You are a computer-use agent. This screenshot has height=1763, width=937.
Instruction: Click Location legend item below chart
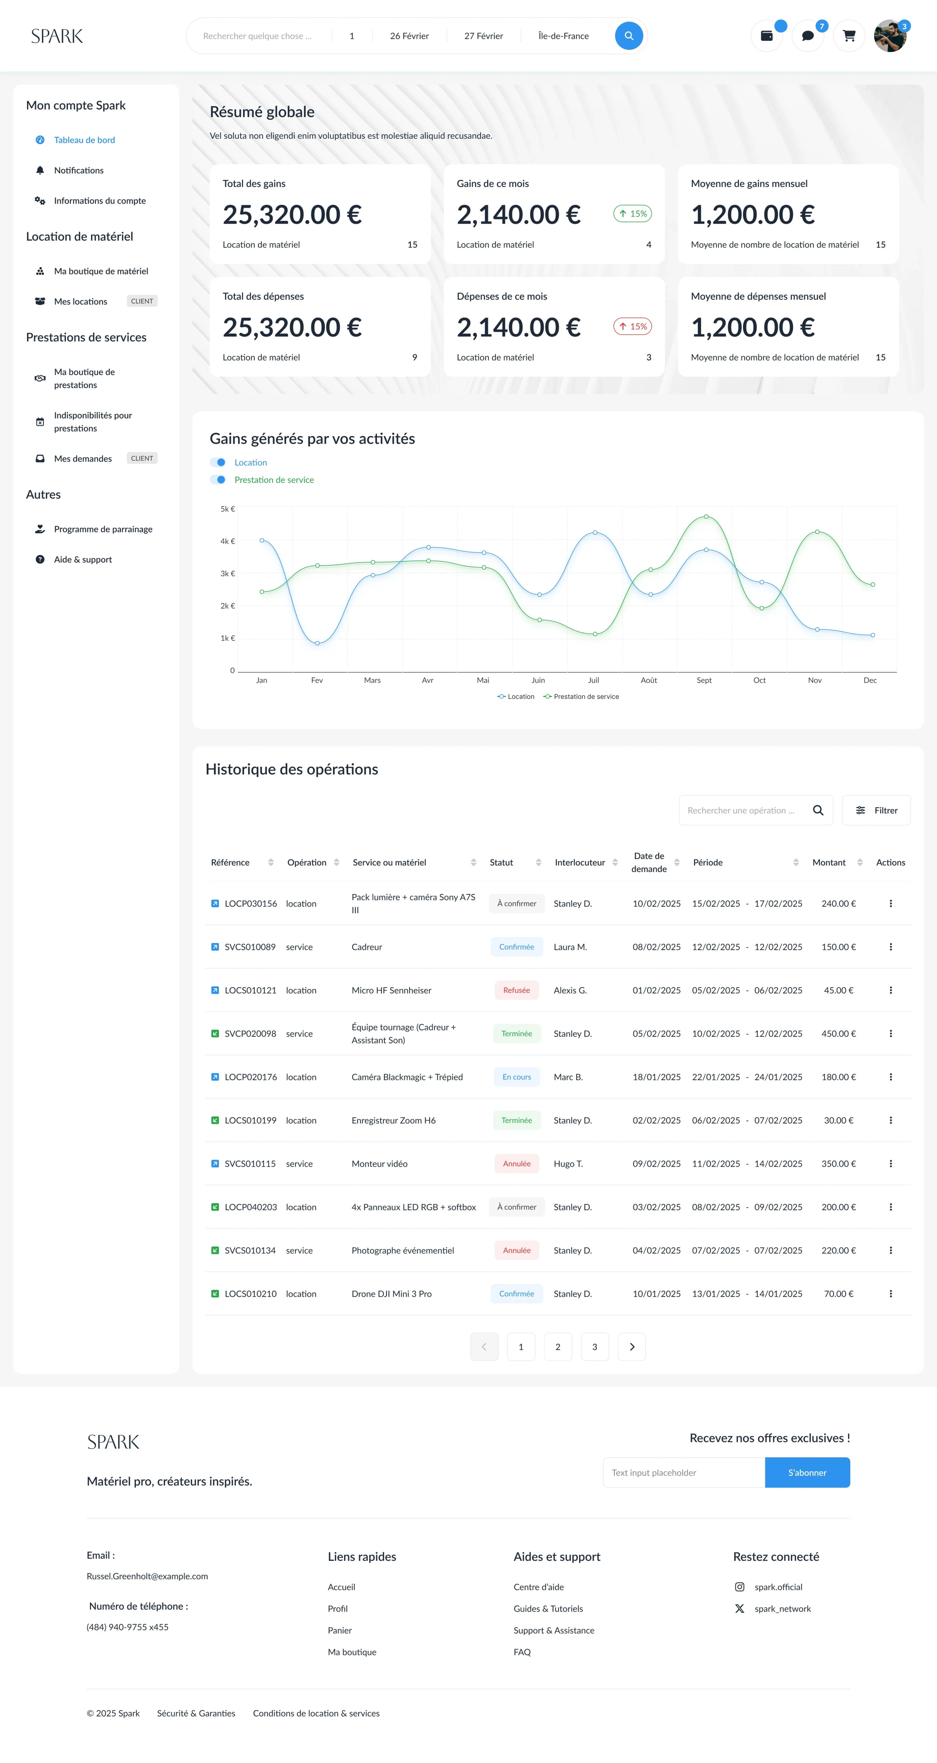(515, 697)
